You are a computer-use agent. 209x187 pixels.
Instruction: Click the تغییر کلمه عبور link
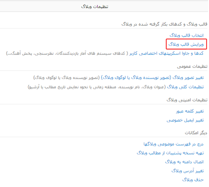tap(190, 111)
